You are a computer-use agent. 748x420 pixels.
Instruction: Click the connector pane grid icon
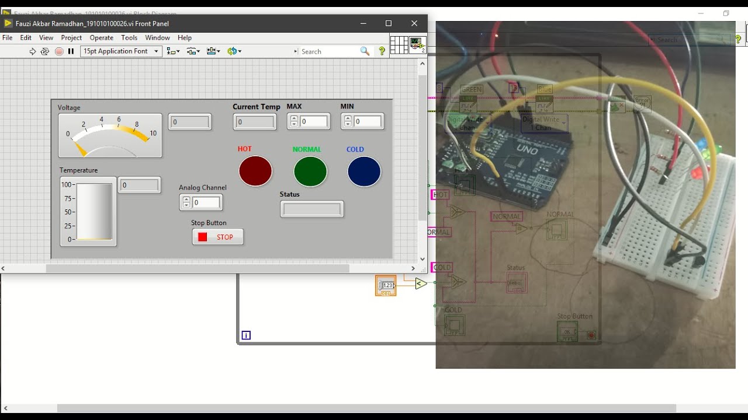[x=399, y=45]
